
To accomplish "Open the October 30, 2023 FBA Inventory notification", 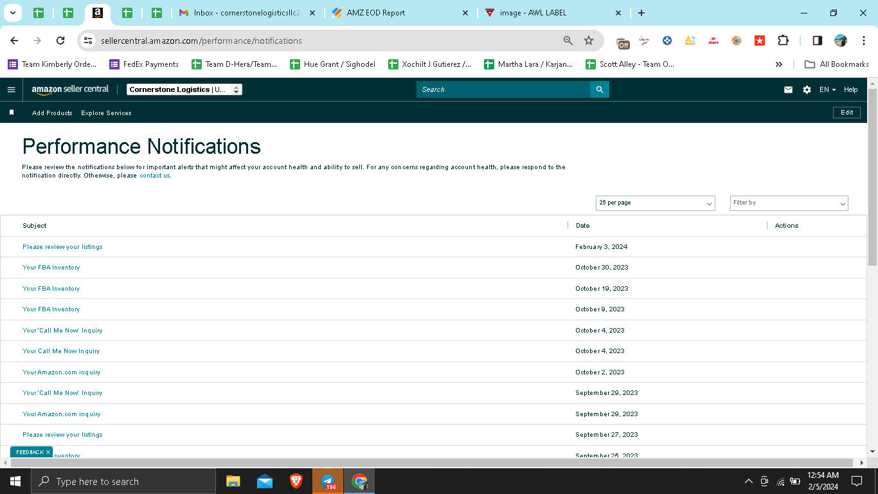I will click(x=51, y=268).
